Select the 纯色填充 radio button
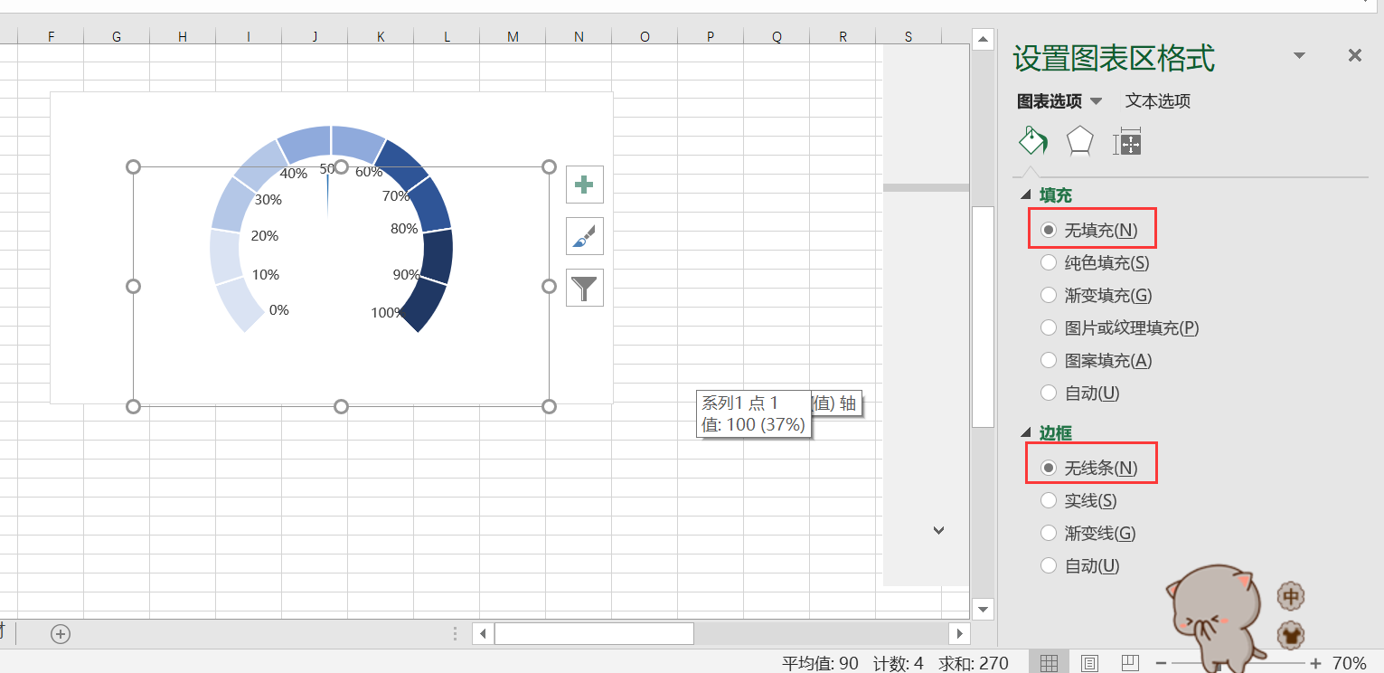The image size is (1384, 673). click(x=1048, y=262)
